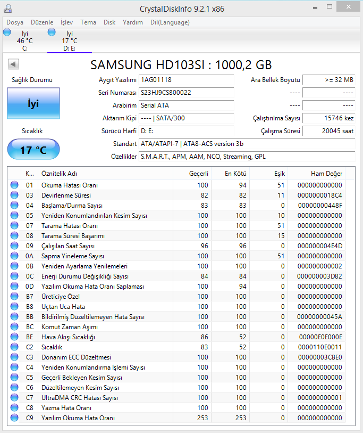
Task: Click the Özellikler field with S.M.A.R.T.
Action: coord(247,157)
